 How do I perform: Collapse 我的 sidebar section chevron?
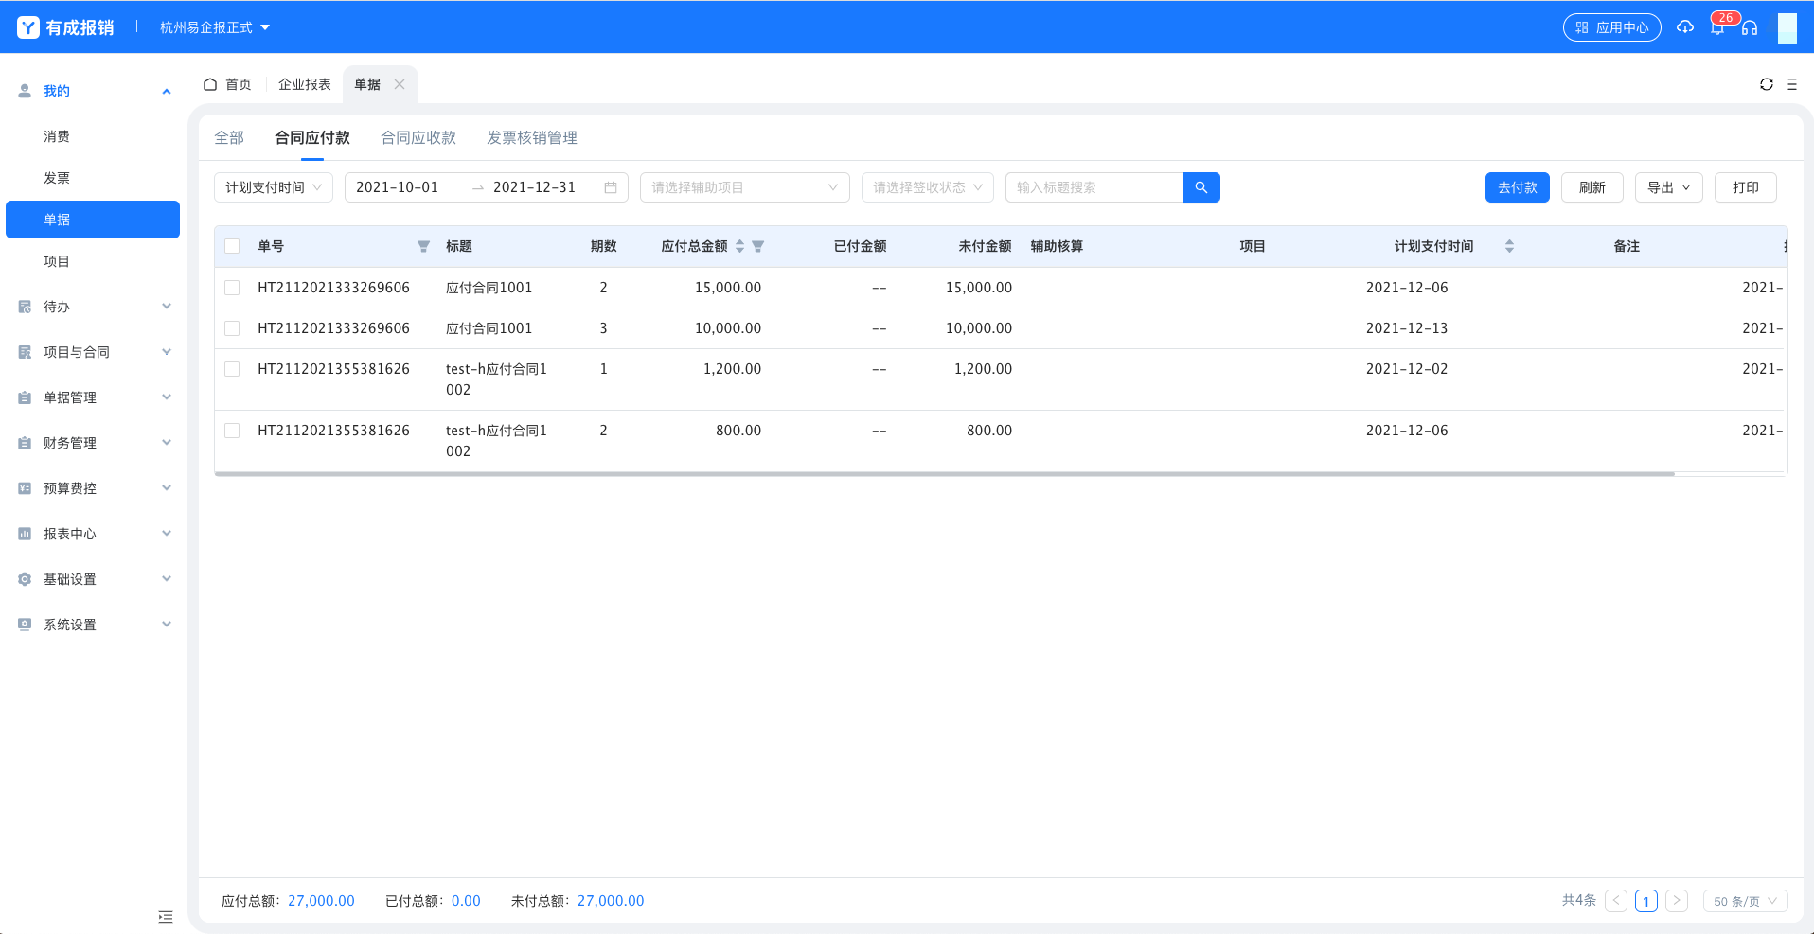point(167,91)
